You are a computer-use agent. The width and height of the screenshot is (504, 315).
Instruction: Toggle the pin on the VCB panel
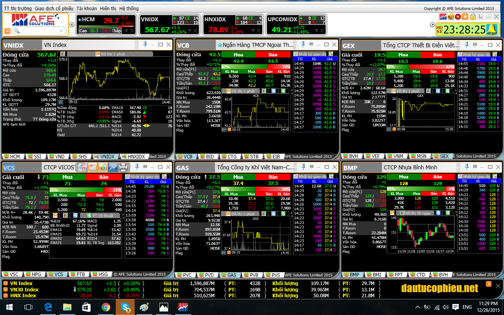click(x=304, y=44)
